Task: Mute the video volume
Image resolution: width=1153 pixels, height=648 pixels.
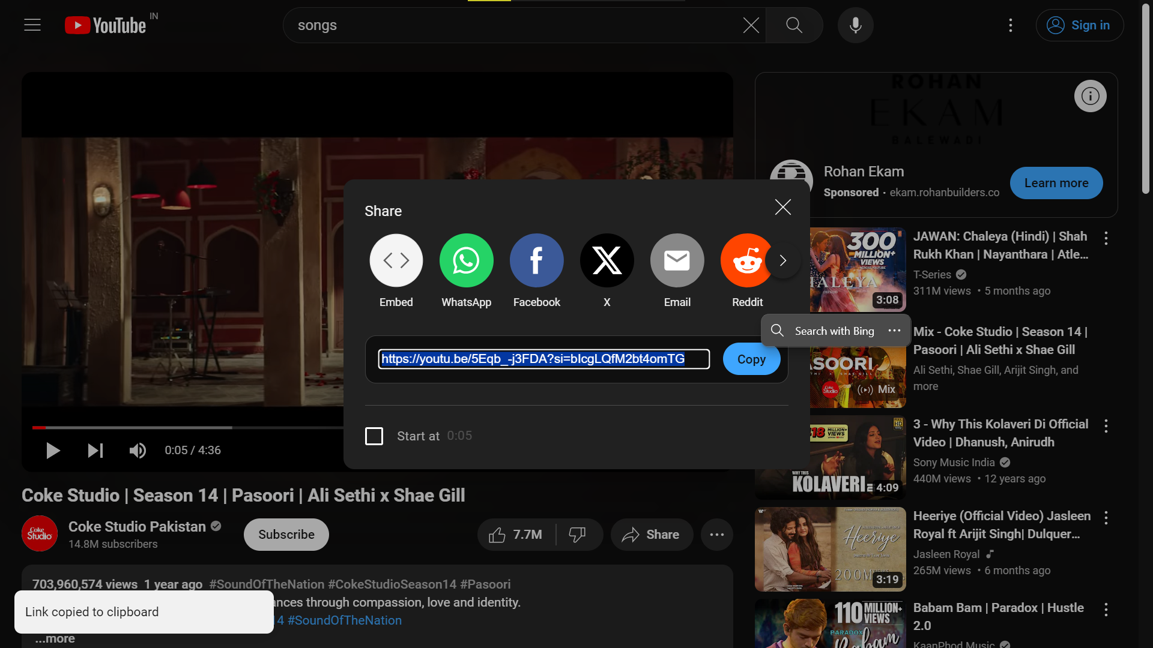Action: click(x=138, y=451)
